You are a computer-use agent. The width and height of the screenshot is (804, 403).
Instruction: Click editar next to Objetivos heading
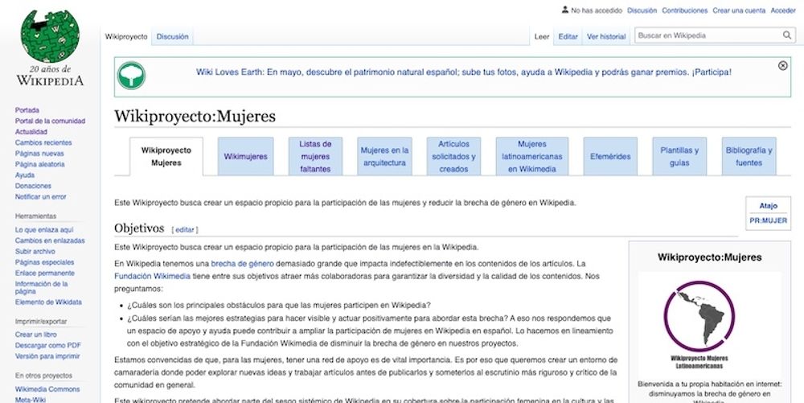point(185,230)
